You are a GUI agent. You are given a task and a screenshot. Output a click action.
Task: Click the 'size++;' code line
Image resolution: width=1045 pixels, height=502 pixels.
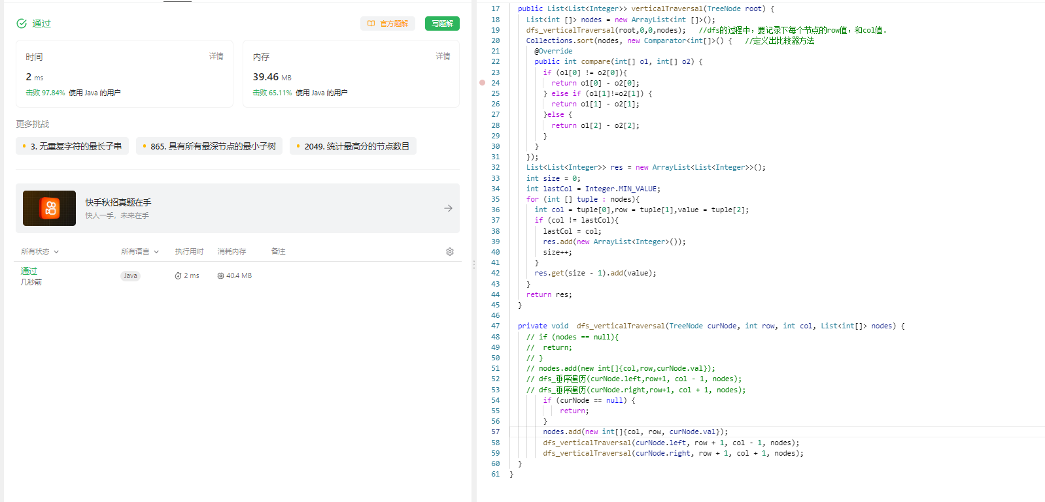tap(557, 252)
